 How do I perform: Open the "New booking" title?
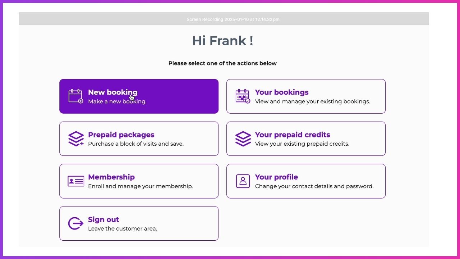point(112,92)
